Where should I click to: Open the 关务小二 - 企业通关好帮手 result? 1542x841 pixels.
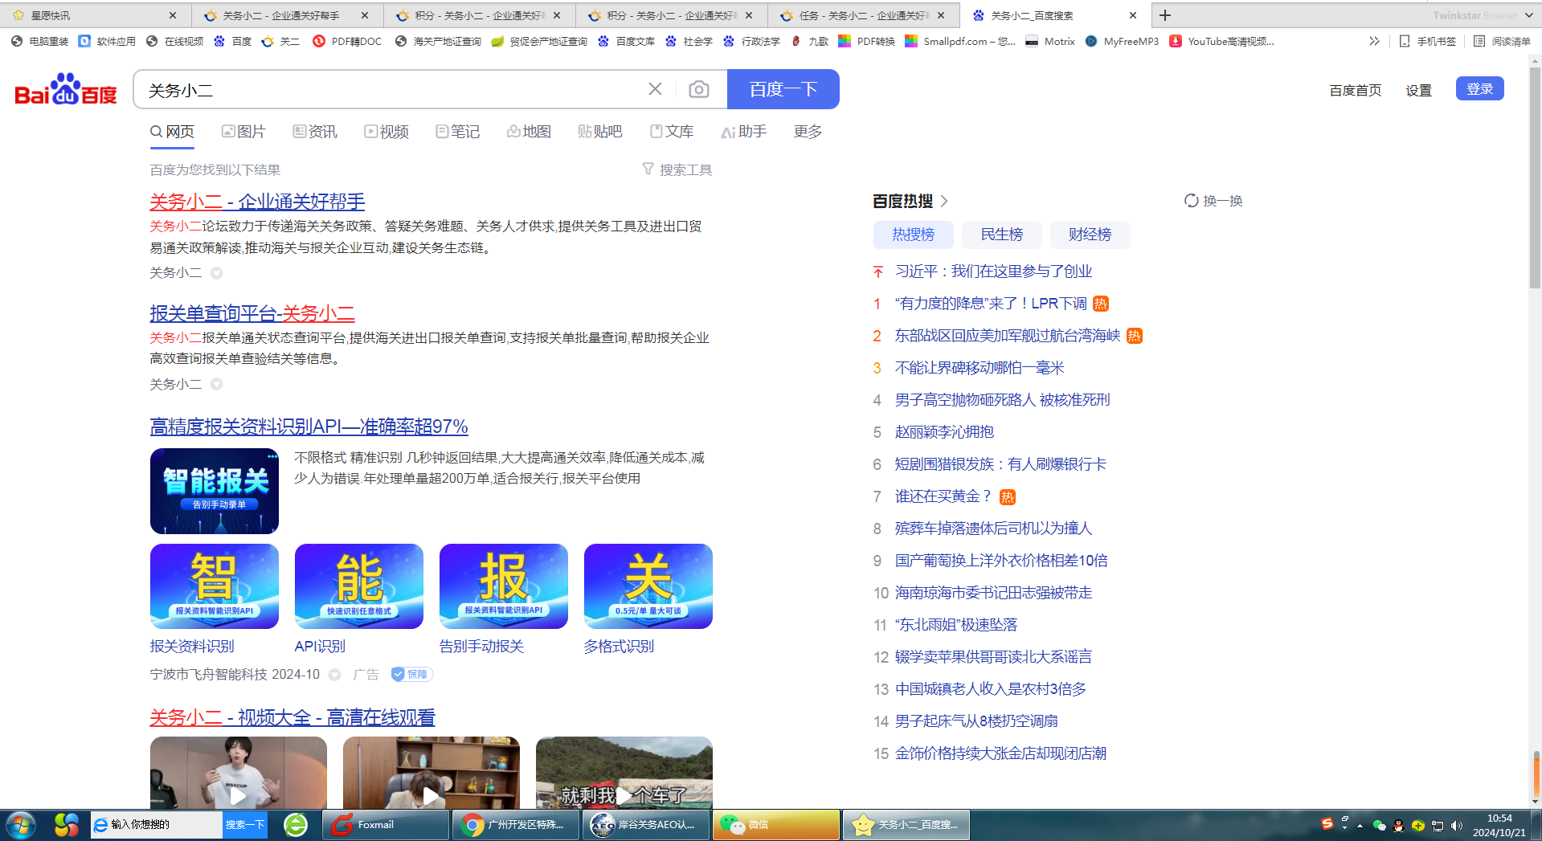[257, 202]
